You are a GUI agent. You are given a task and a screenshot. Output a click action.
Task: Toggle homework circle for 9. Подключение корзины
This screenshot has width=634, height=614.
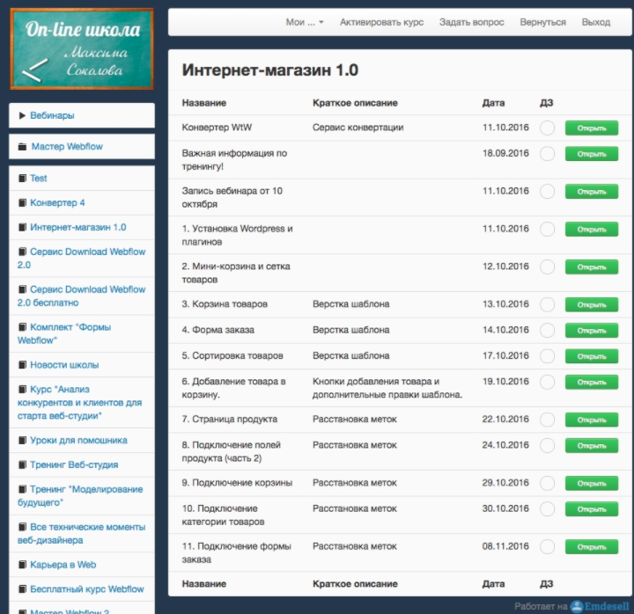pyautogui.click(x=547, y=483)
